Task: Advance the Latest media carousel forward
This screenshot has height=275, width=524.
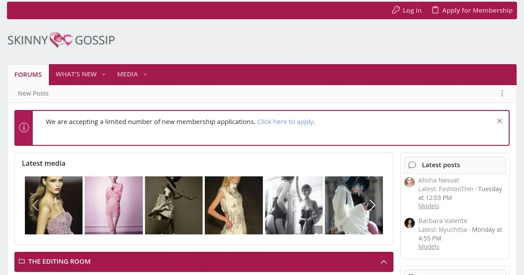Action: tap(372, 205)
